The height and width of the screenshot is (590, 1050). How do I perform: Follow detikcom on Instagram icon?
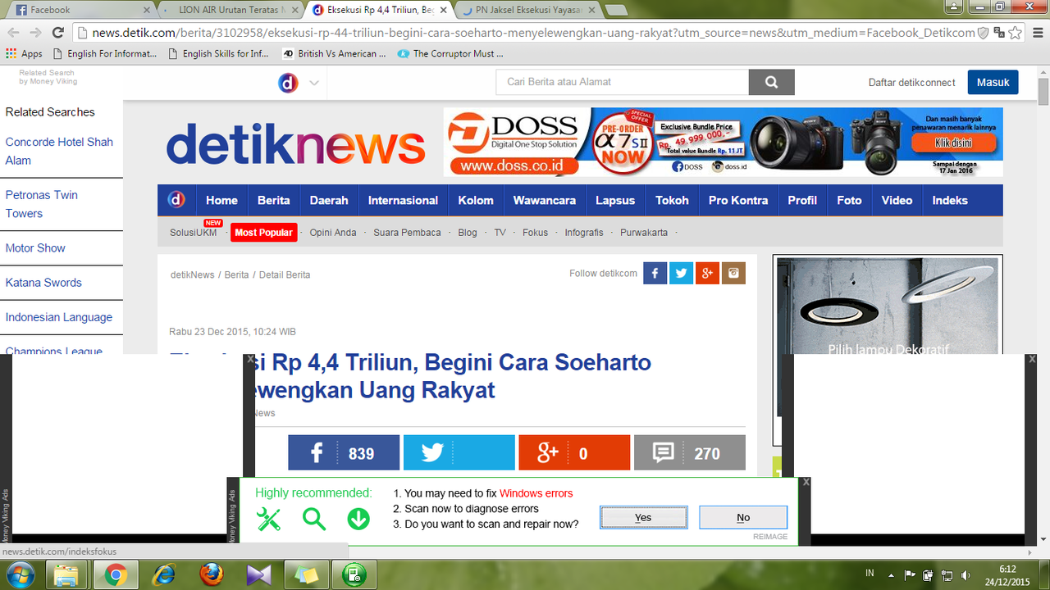pos(733,274)
